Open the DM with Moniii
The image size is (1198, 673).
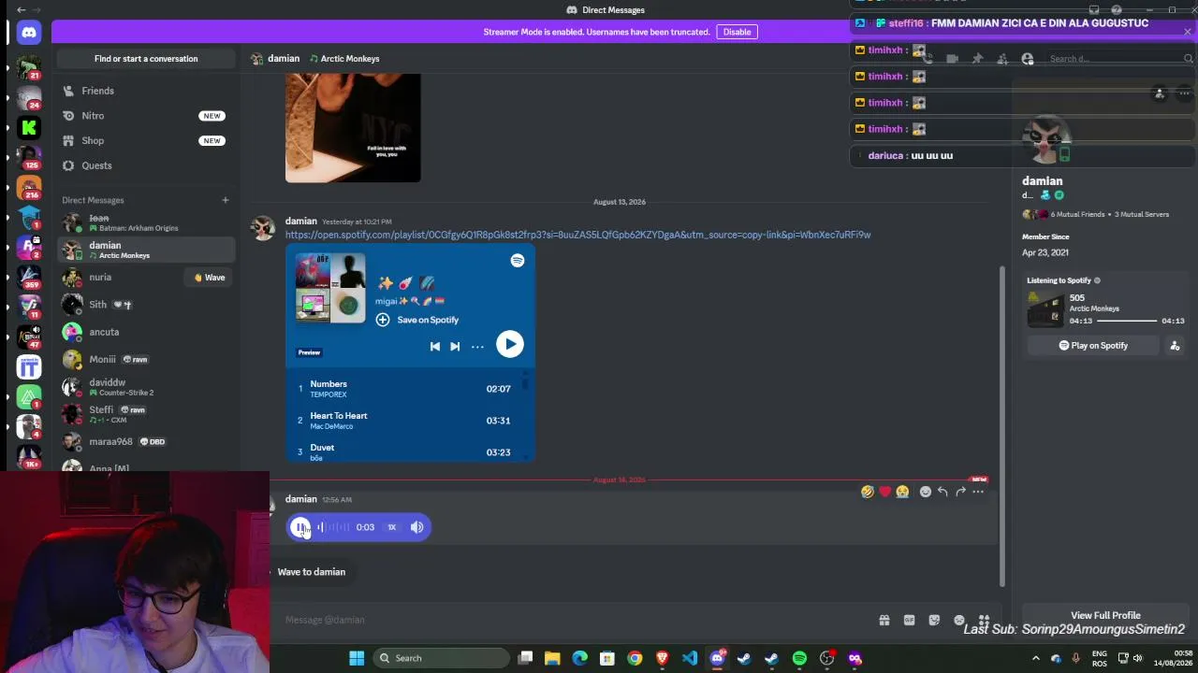146,359
